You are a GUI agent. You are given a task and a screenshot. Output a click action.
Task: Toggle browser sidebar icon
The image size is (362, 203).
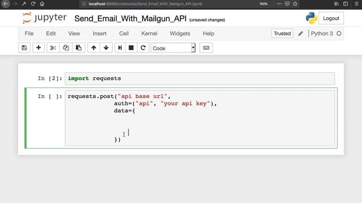tap(346, 4)
